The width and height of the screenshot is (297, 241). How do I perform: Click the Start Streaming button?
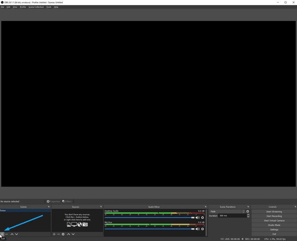pyautogui.click(x=274, y=211)
